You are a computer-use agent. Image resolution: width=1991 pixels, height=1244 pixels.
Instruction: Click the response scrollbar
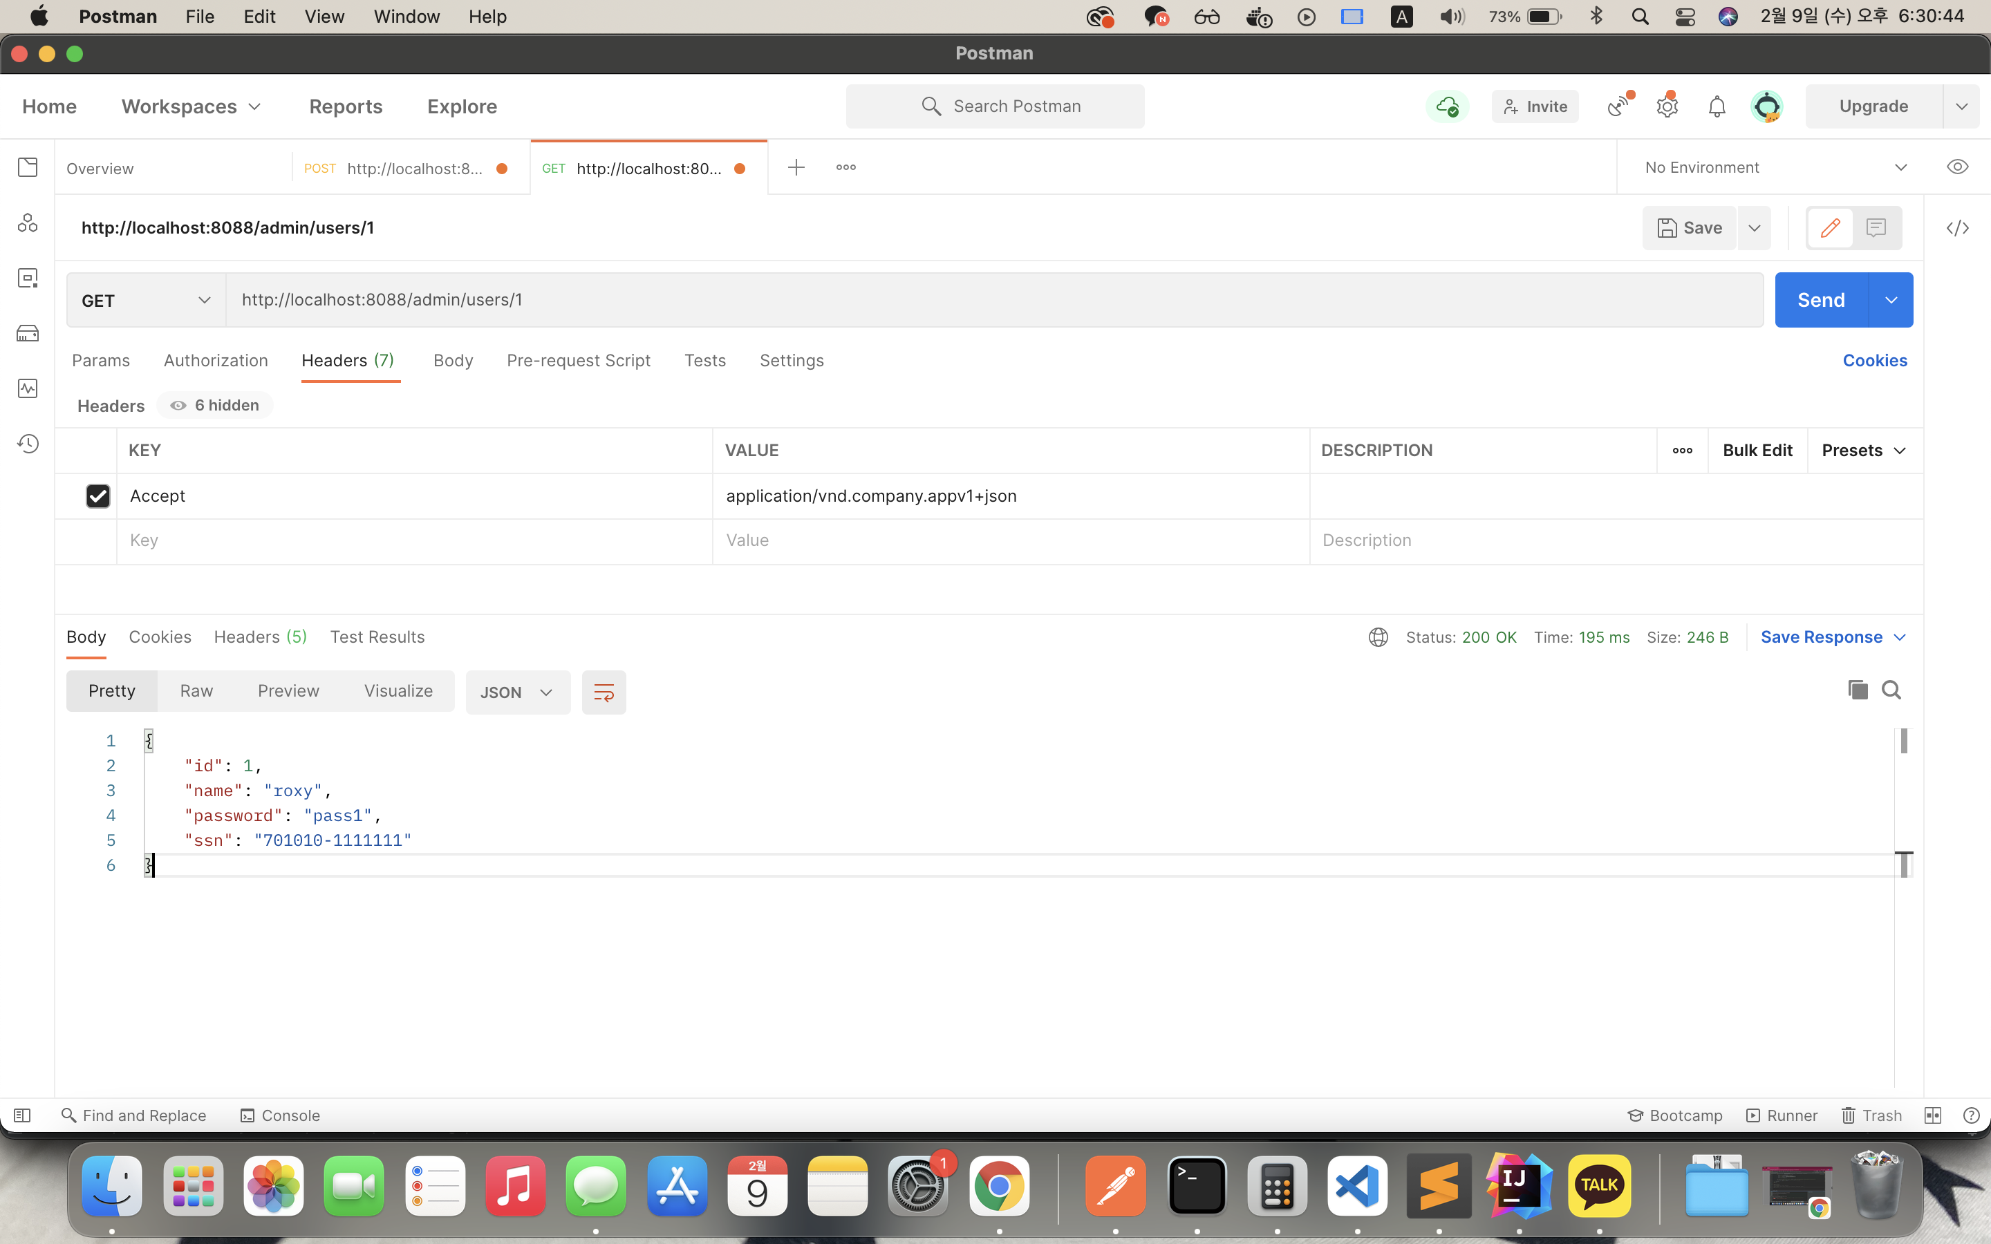(x=1903, y=740)
